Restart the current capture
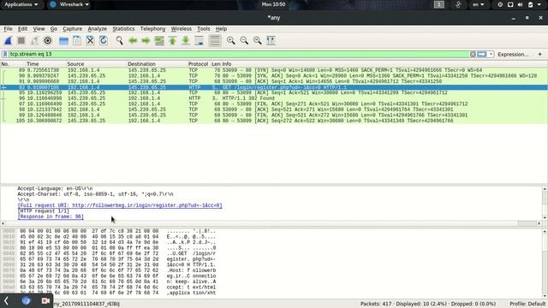The width and height of the screenshot is (548, 308). 34,40
